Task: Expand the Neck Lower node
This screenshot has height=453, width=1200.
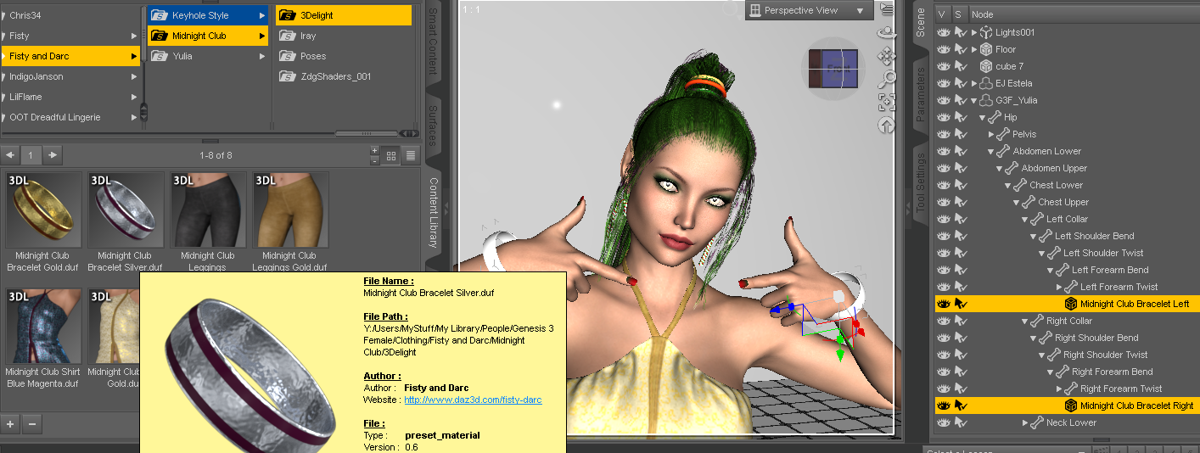Action: 1025,422
